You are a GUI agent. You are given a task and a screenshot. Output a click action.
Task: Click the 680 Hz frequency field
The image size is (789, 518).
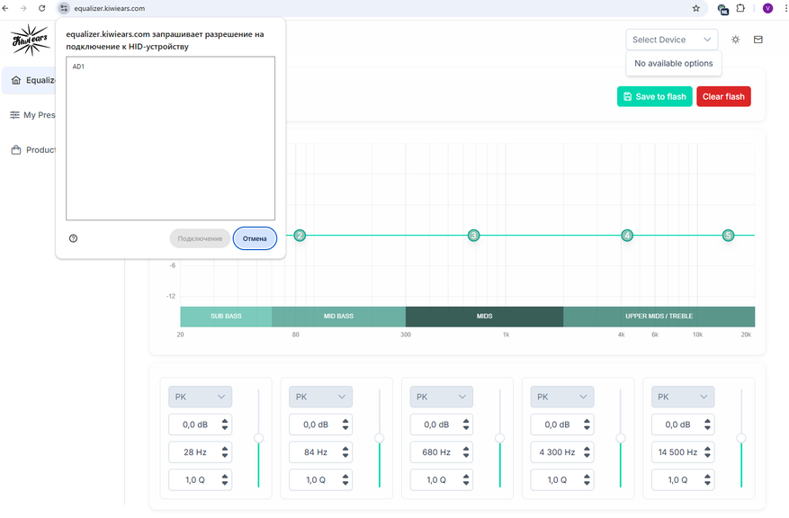[442, 452]
